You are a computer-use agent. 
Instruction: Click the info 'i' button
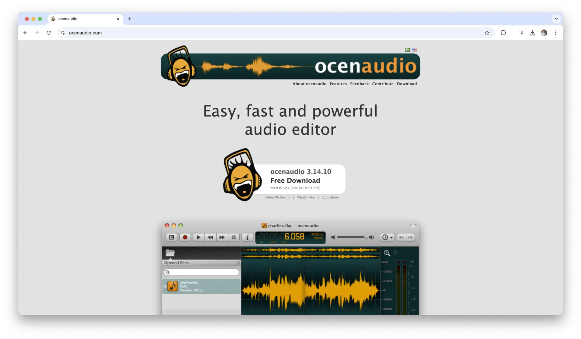[247, 237]
